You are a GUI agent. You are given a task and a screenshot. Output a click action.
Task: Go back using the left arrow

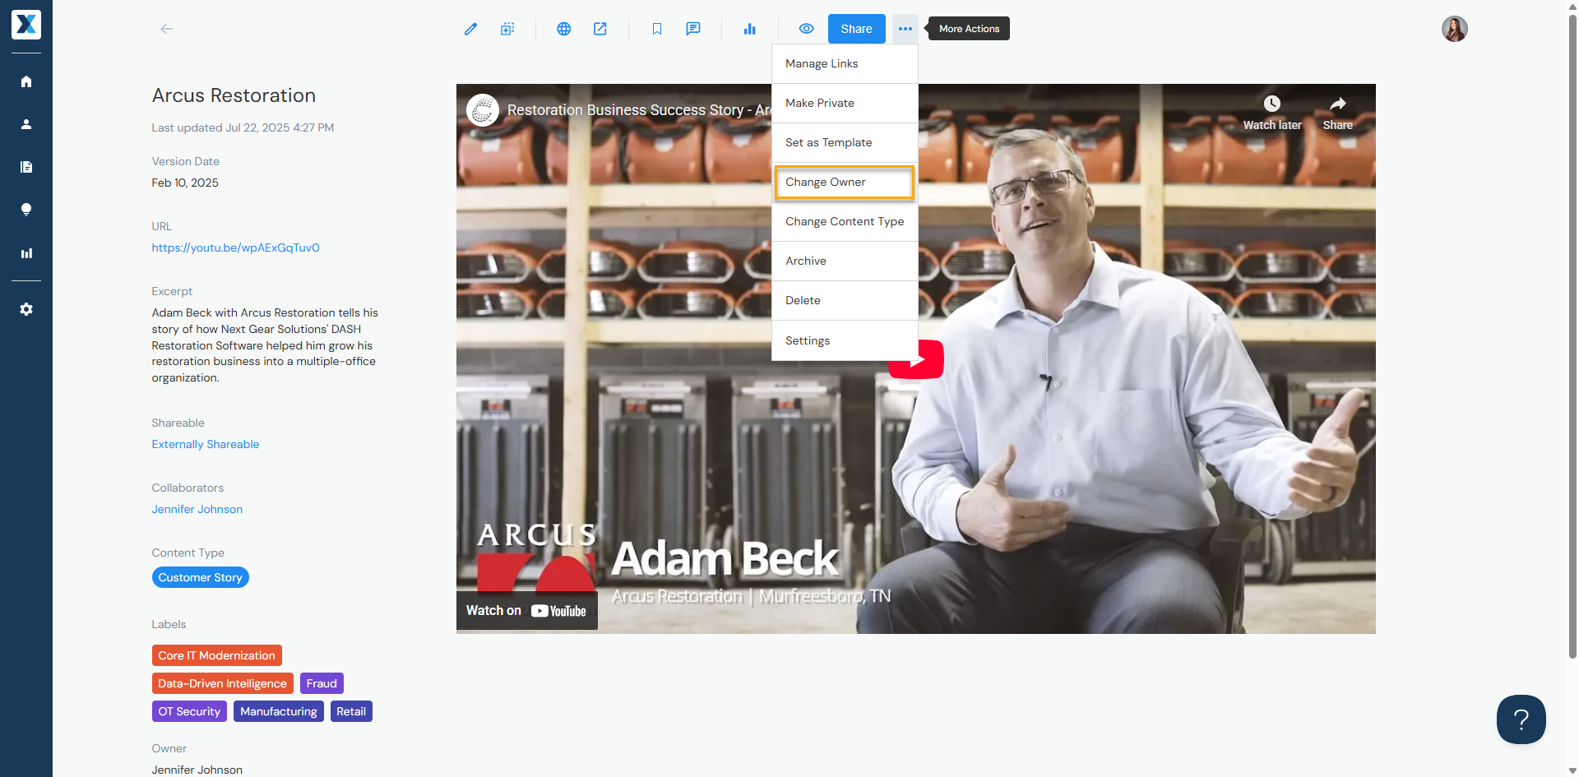[166, 29]
